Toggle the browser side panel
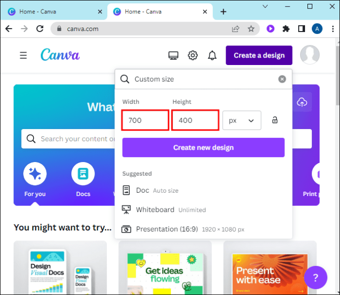Image resolution: width=340 pixels, height=295 pixels. [x=302, y=29]
